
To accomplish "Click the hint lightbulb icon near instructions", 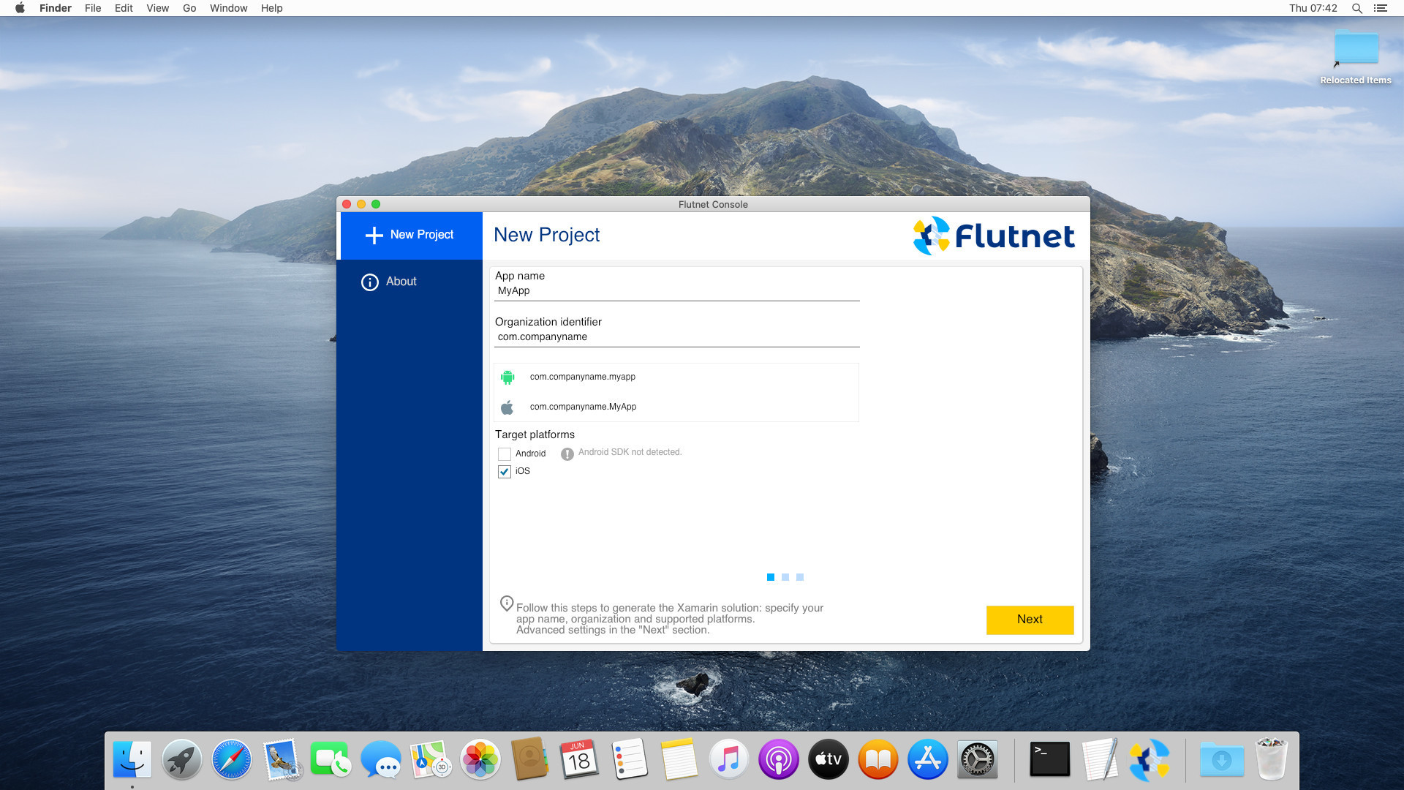I will tap(506, 603).
